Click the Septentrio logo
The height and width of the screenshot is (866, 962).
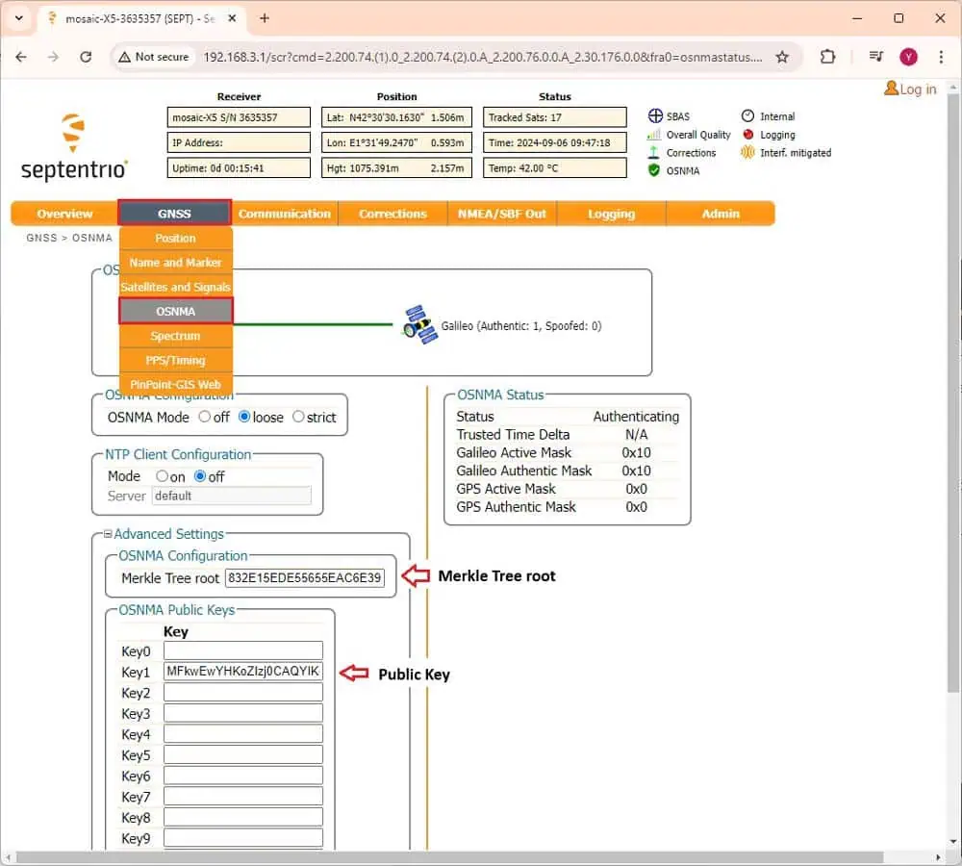(74, 147)
